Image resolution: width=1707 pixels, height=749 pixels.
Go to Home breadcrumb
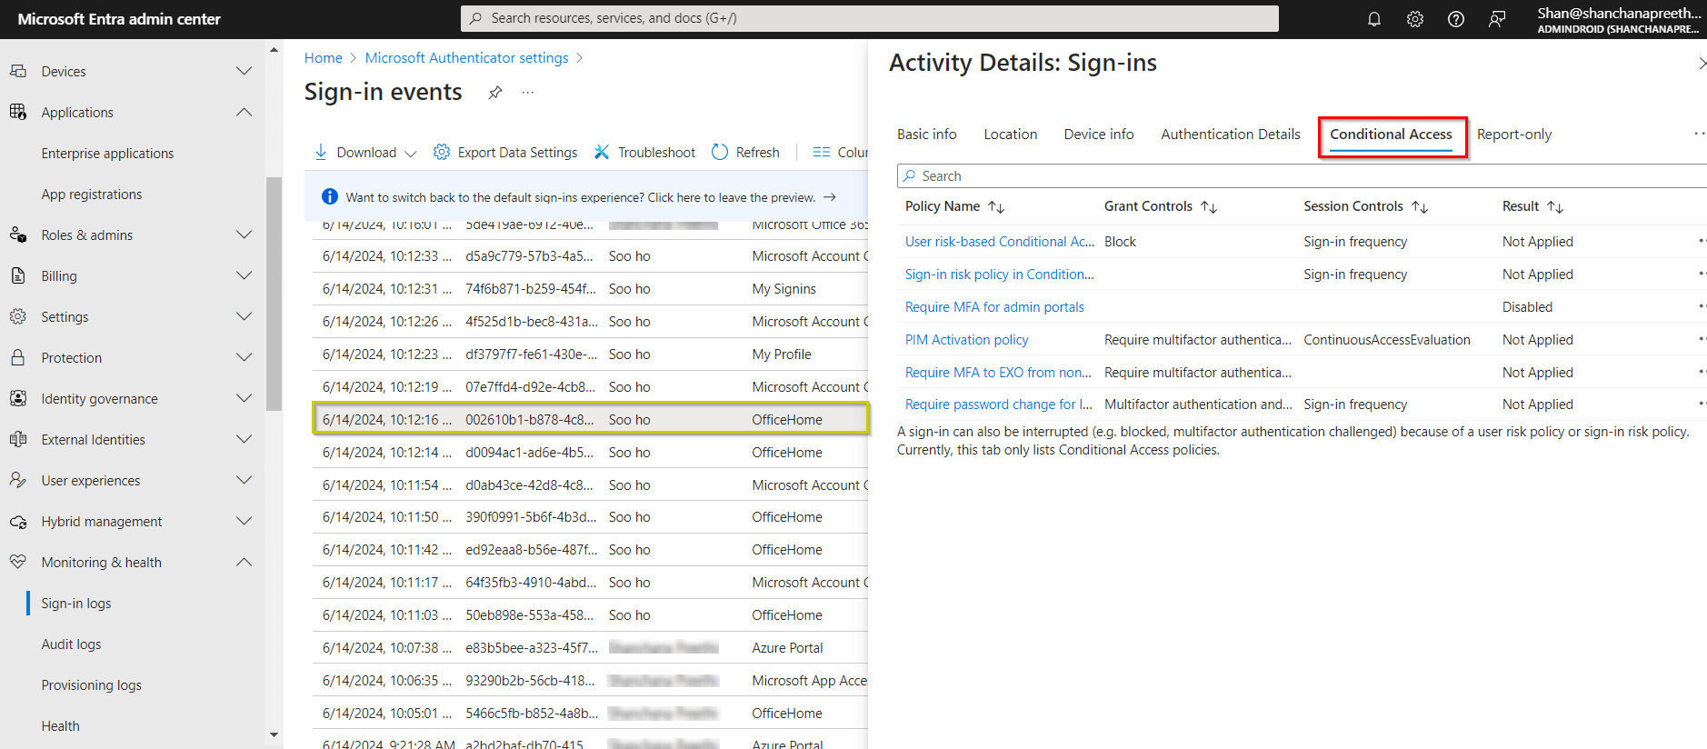coord(323,58)
